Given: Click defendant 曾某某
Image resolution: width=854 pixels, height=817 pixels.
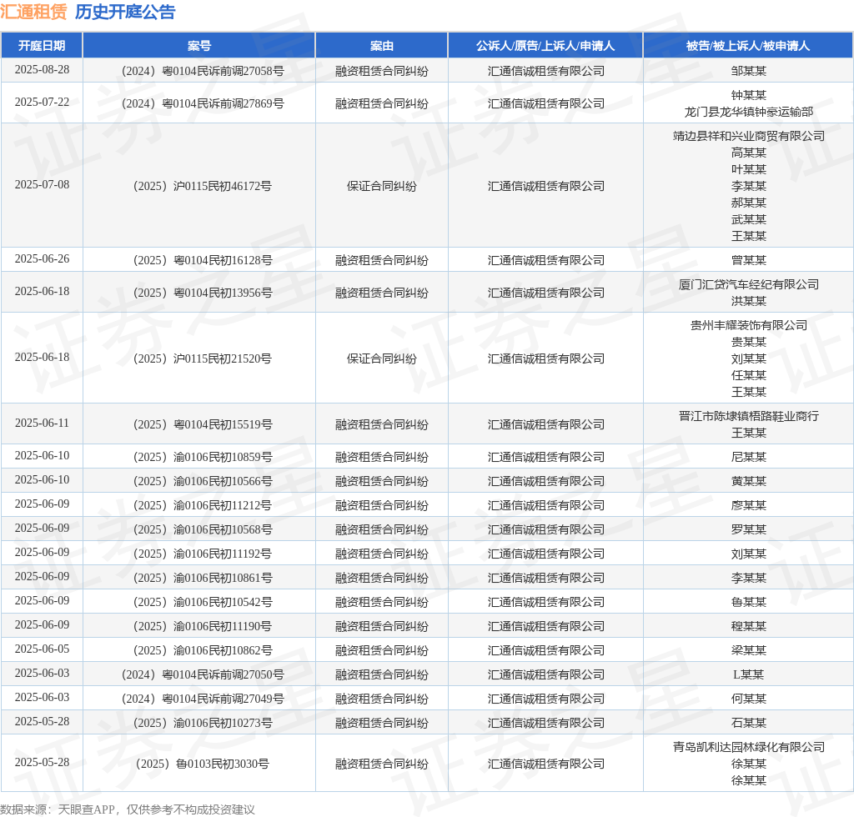Looking at the screenshot, I should click(x=749, y=260).
